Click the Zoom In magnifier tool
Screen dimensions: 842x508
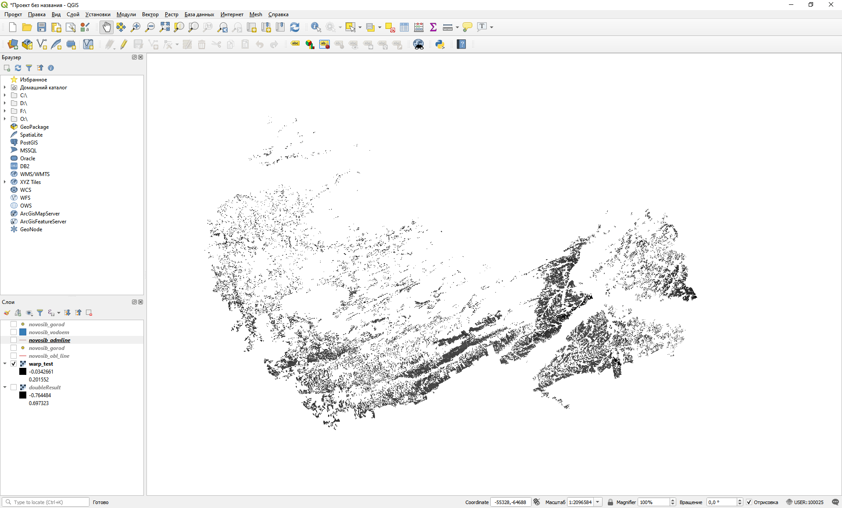point(136,27)
